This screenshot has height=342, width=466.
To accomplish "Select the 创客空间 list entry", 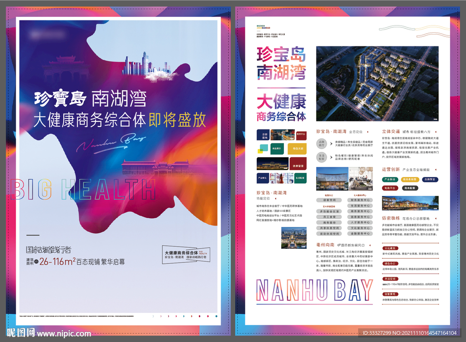I will coord(329,200).
